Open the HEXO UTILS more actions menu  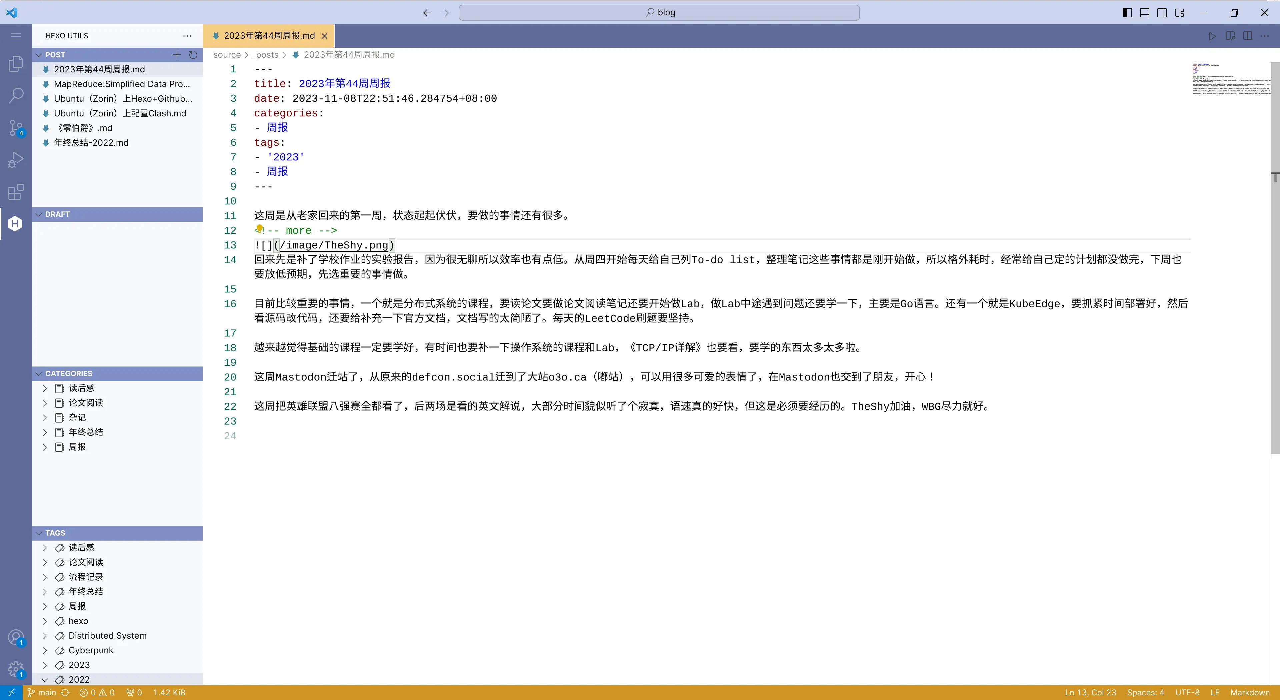click(187, 36)
